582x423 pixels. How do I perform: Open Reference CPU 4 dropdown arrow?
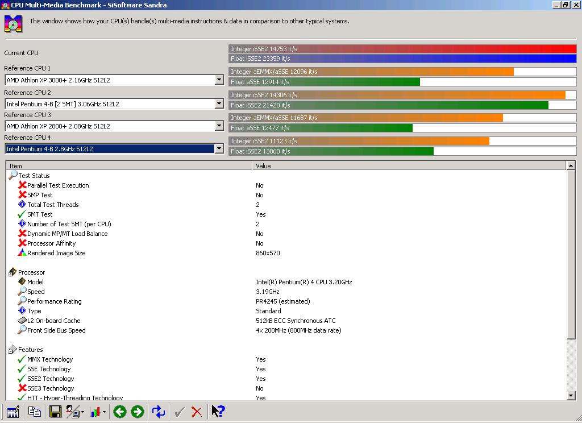tap(219, 148)
